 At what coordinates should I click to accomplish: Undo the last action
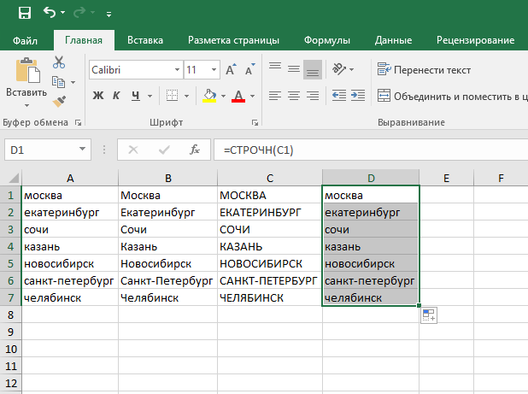click(50, 13)
